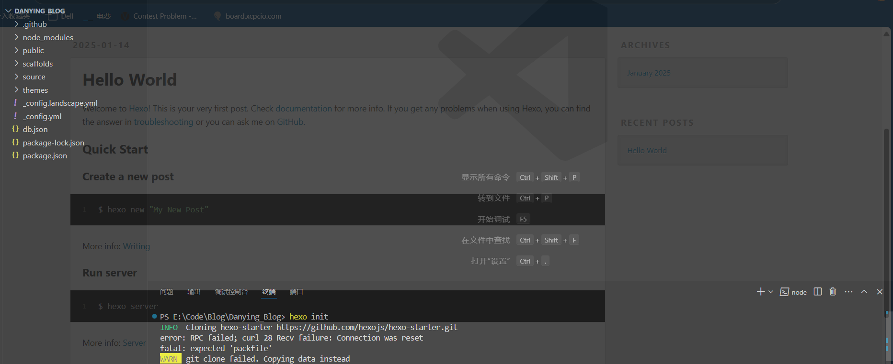Click the Hexo link in the post
The width and height of the screenshot is (893, 364).
click(138, 109)
